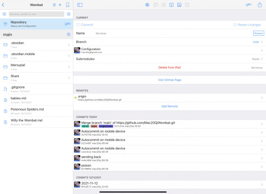This screenshot has width=266, height=194.
Task: Open the Repository status and configuration row
Action: point(36,24)
